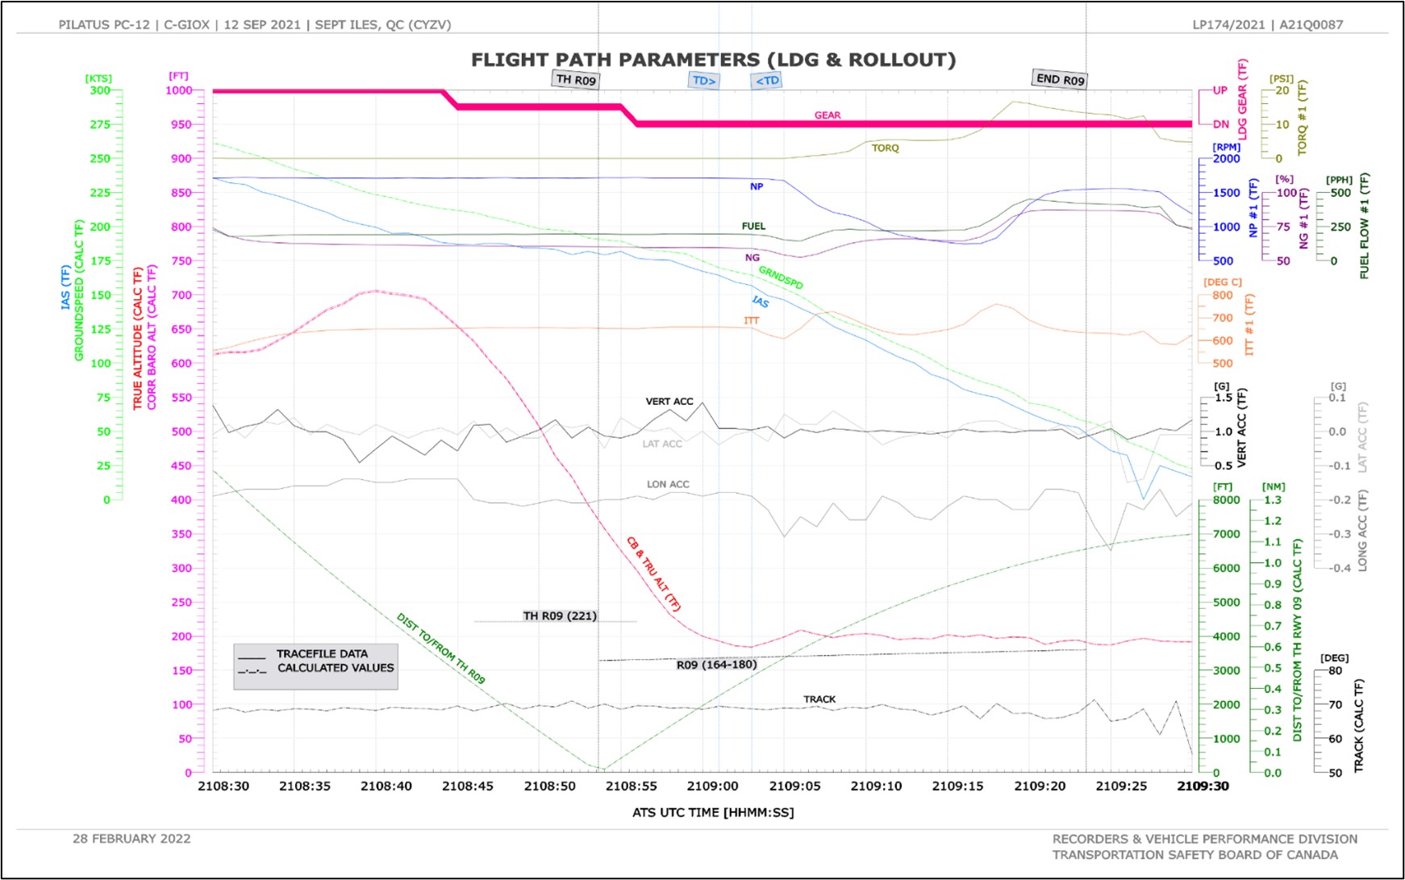Click the VERT ACC trace label
Image resolution: width=1405 pixels, height=880 pixels.
(x=669, y=402)
